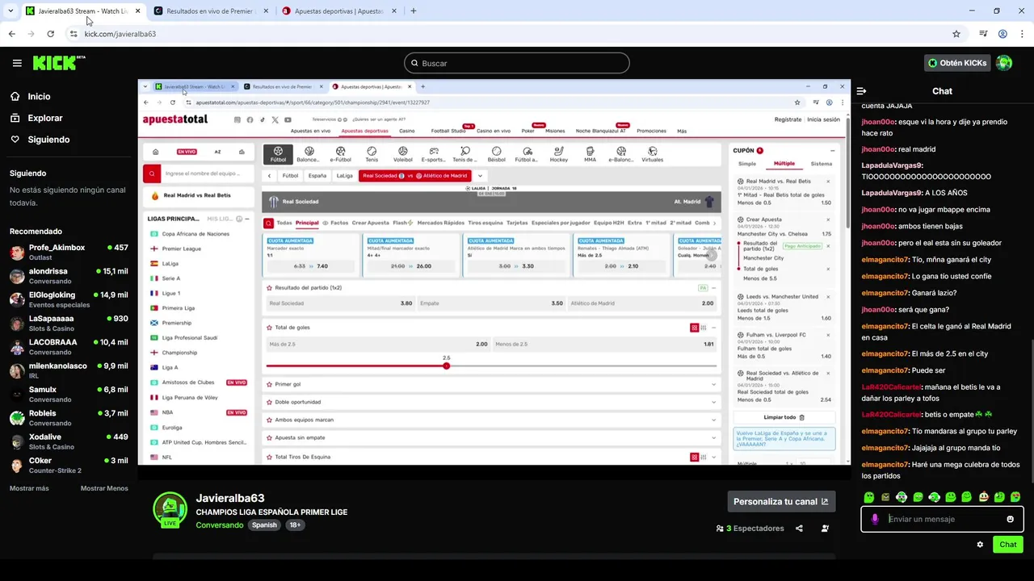
Task: Open the browser tab search dropdown
Action: [x=11, y=11]
